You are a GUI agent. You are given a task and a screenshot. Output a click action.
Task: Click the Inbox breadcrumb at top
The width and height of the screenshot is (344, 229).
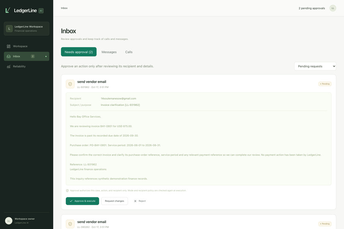[x=64, y=8]
